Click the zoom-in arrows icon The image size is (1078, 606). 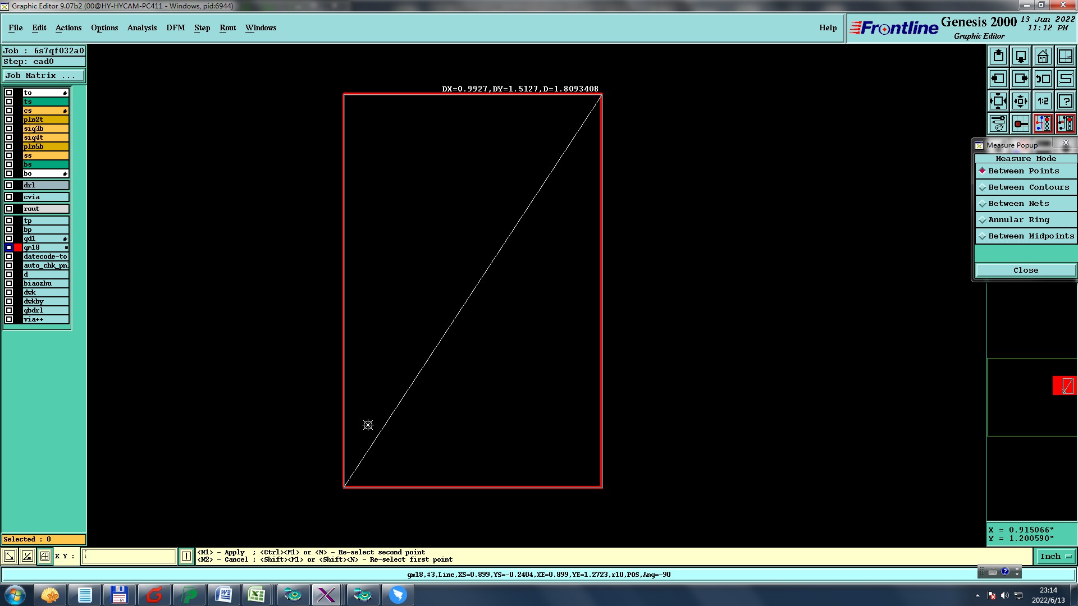(998, 101)
